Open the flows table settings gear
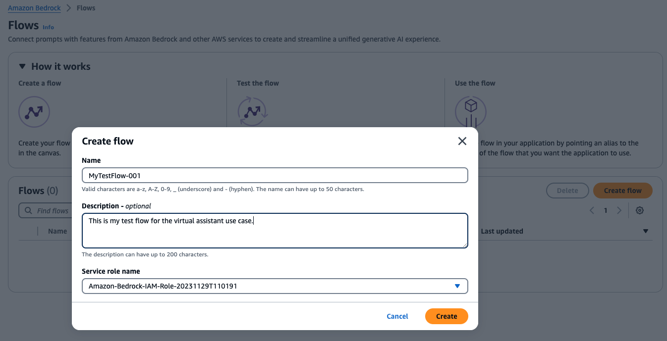The height and width of the screenshot is (341, 667). pos(640,210)
